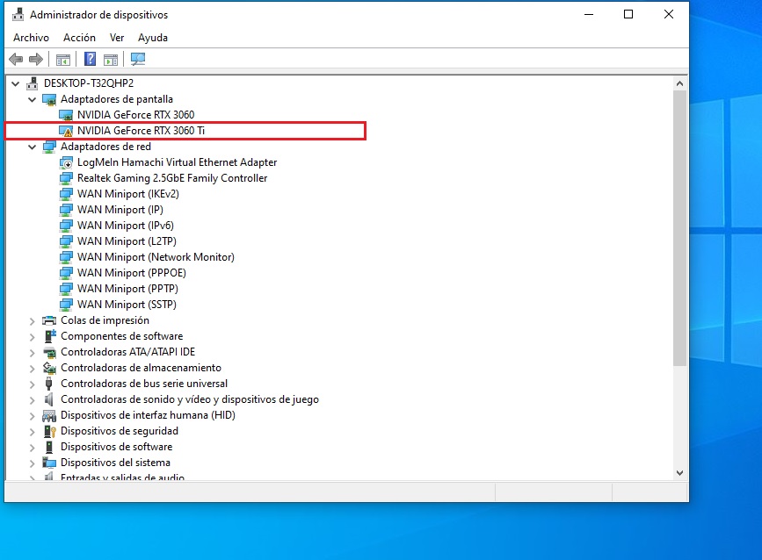Viewport: 762px width, 560px height.
Task: Close the Administrador de dispositivos window
Action: [x=669, y=15]
